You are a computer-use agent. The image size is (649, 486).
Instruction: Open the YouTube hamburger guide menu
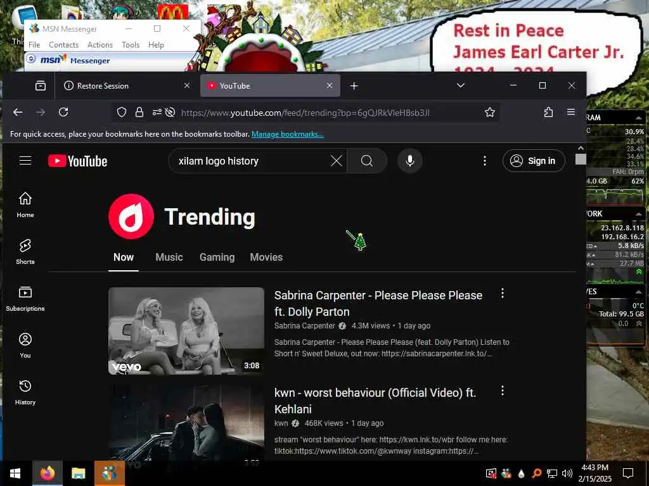(25, 160)
